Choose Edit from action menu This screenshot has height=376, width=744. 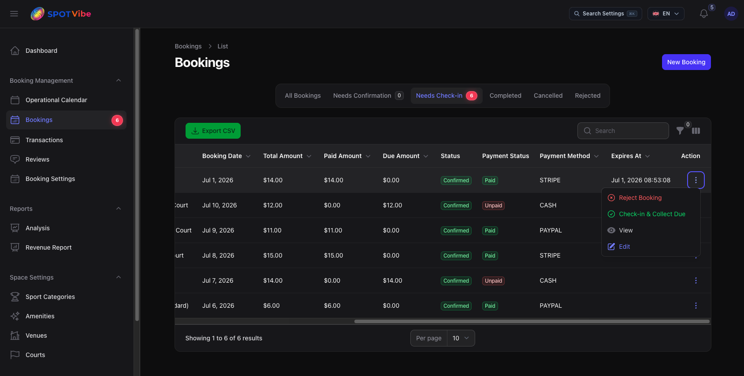pos(651,247)
